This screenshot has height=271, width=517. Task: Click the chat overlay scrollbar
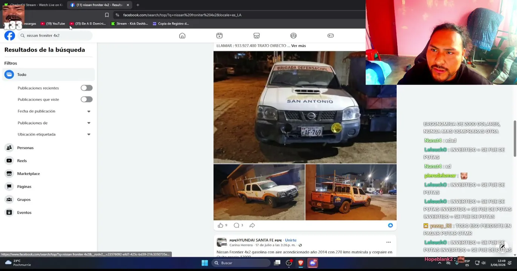[515, 138]
